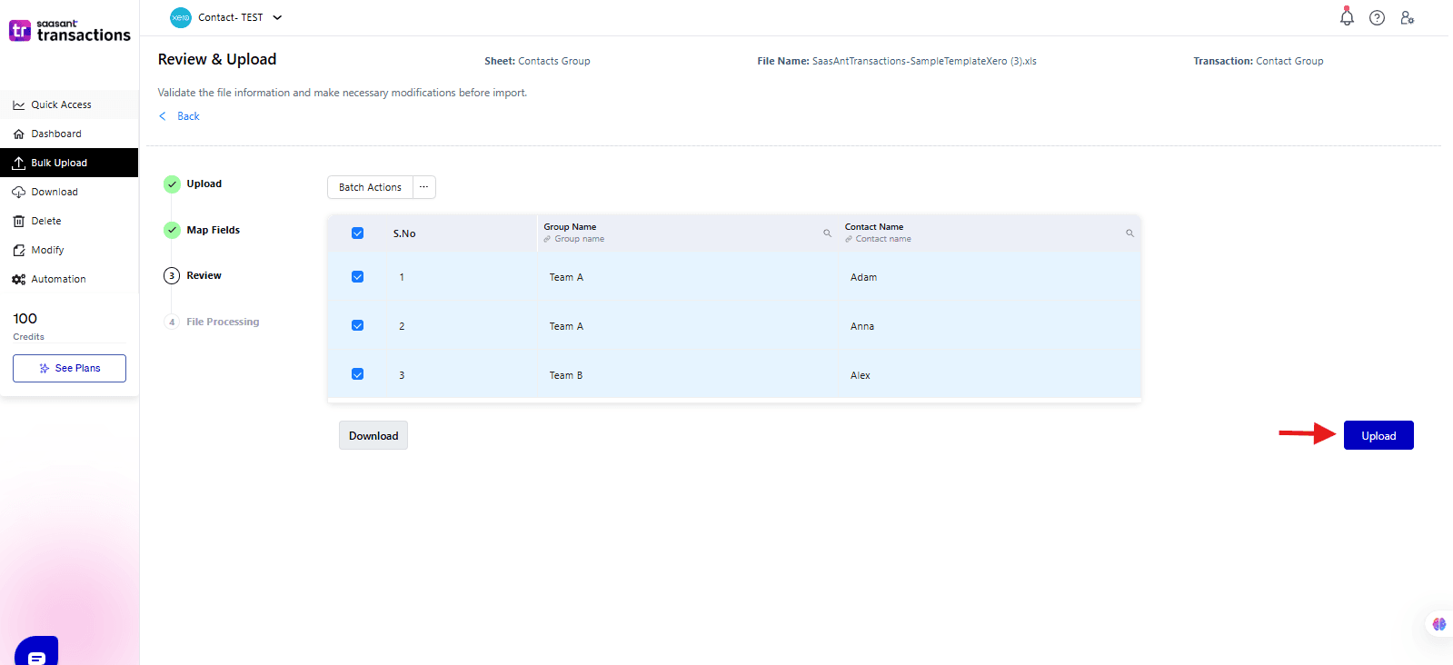This screenshot has width=1453, height=665.
Task: Open the more options ellipsis menu
Action: 423,187
